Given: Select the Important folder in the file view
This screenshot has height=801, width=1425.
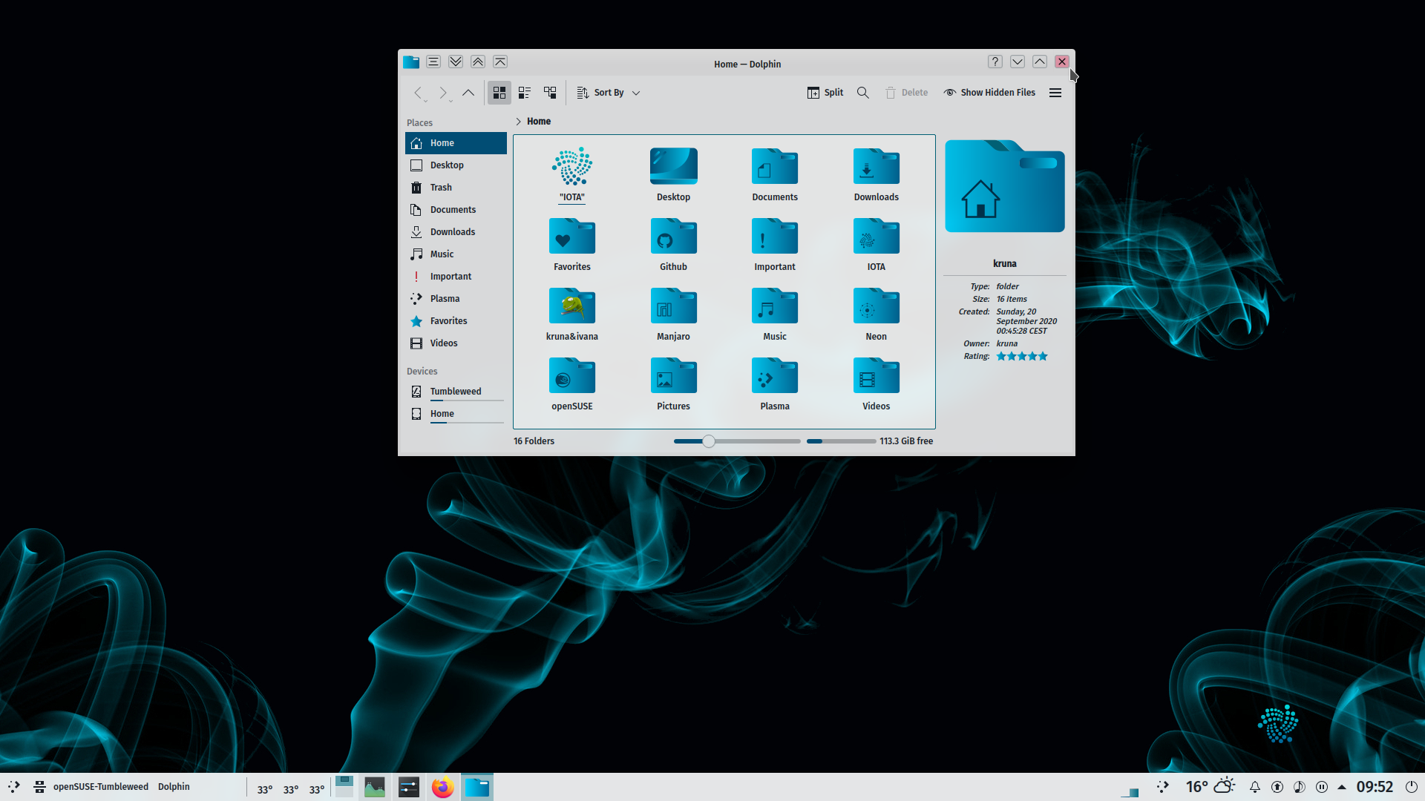Looking at the screenshot, I should (x=775, y=244).
